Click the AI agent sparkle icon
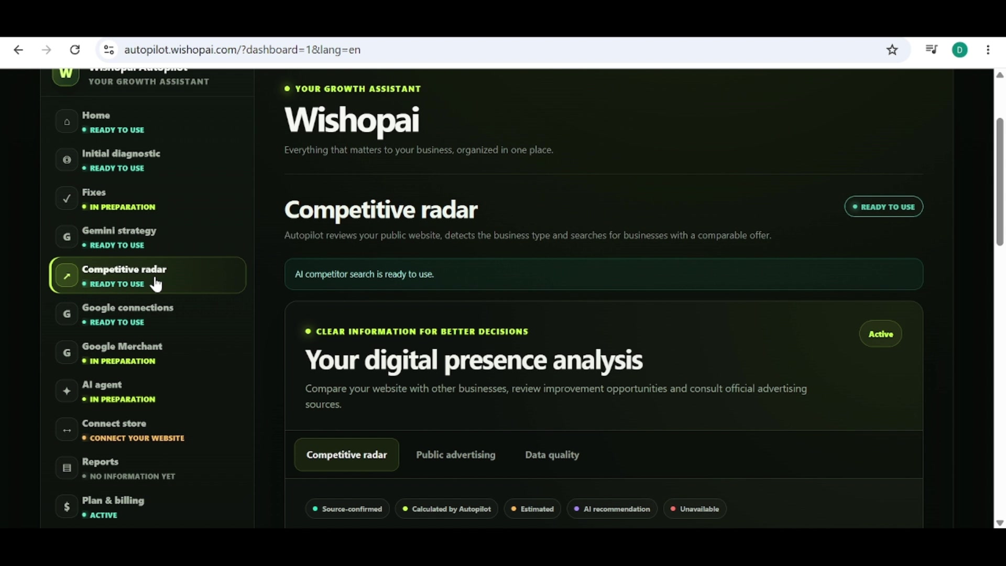Screen dimensions: 1006x566 (67, 391)
